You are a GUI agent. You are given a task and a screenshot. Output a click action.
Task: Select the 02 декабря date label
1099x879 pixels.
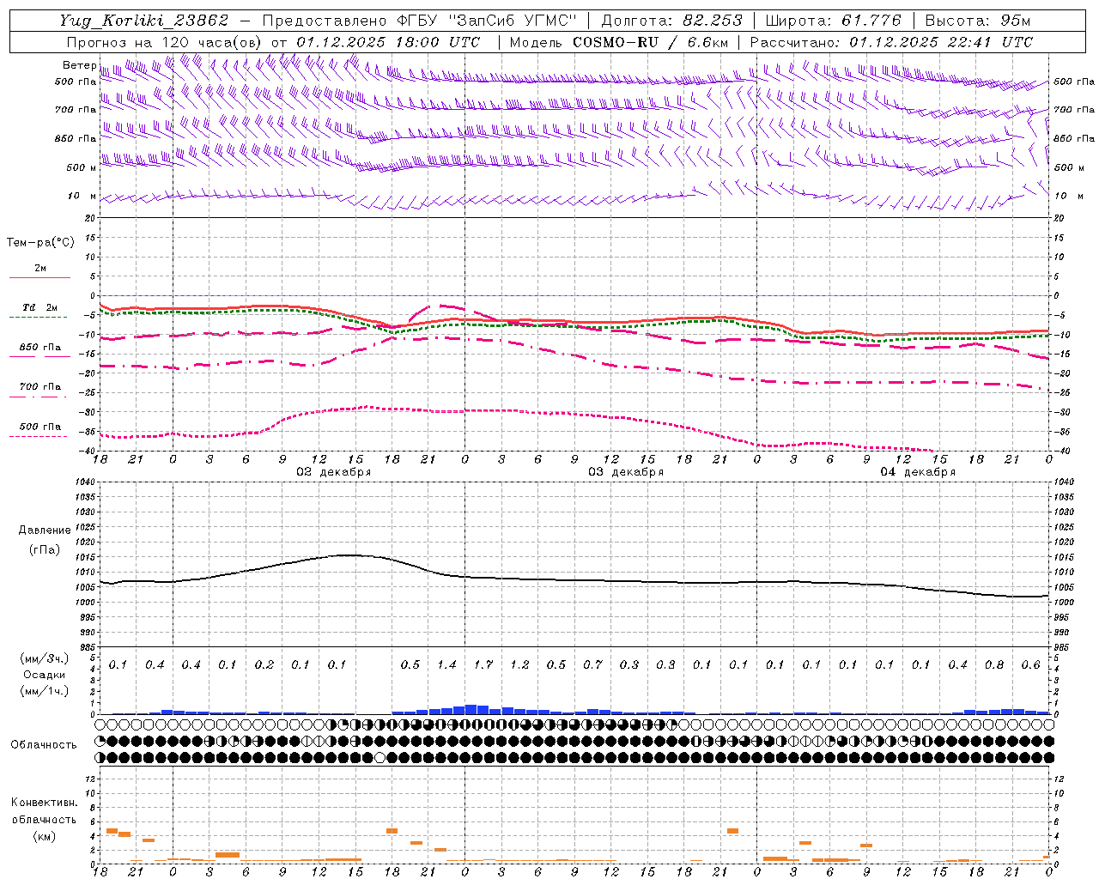coord(334,472)
